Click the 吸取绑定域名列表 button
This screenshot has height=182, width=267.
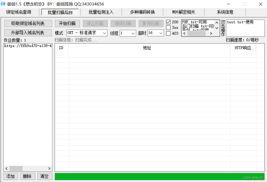pos(28,23)
